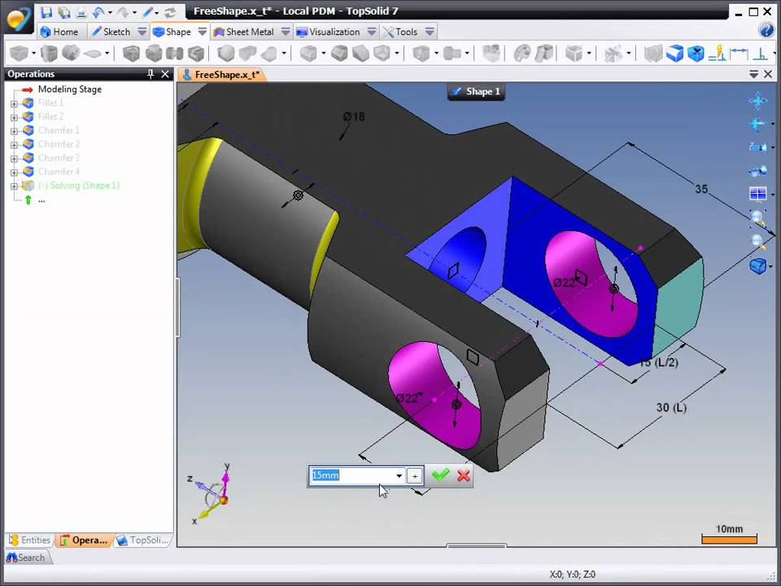
Task: Select the Entities panel tab
Action: [30, 540]
